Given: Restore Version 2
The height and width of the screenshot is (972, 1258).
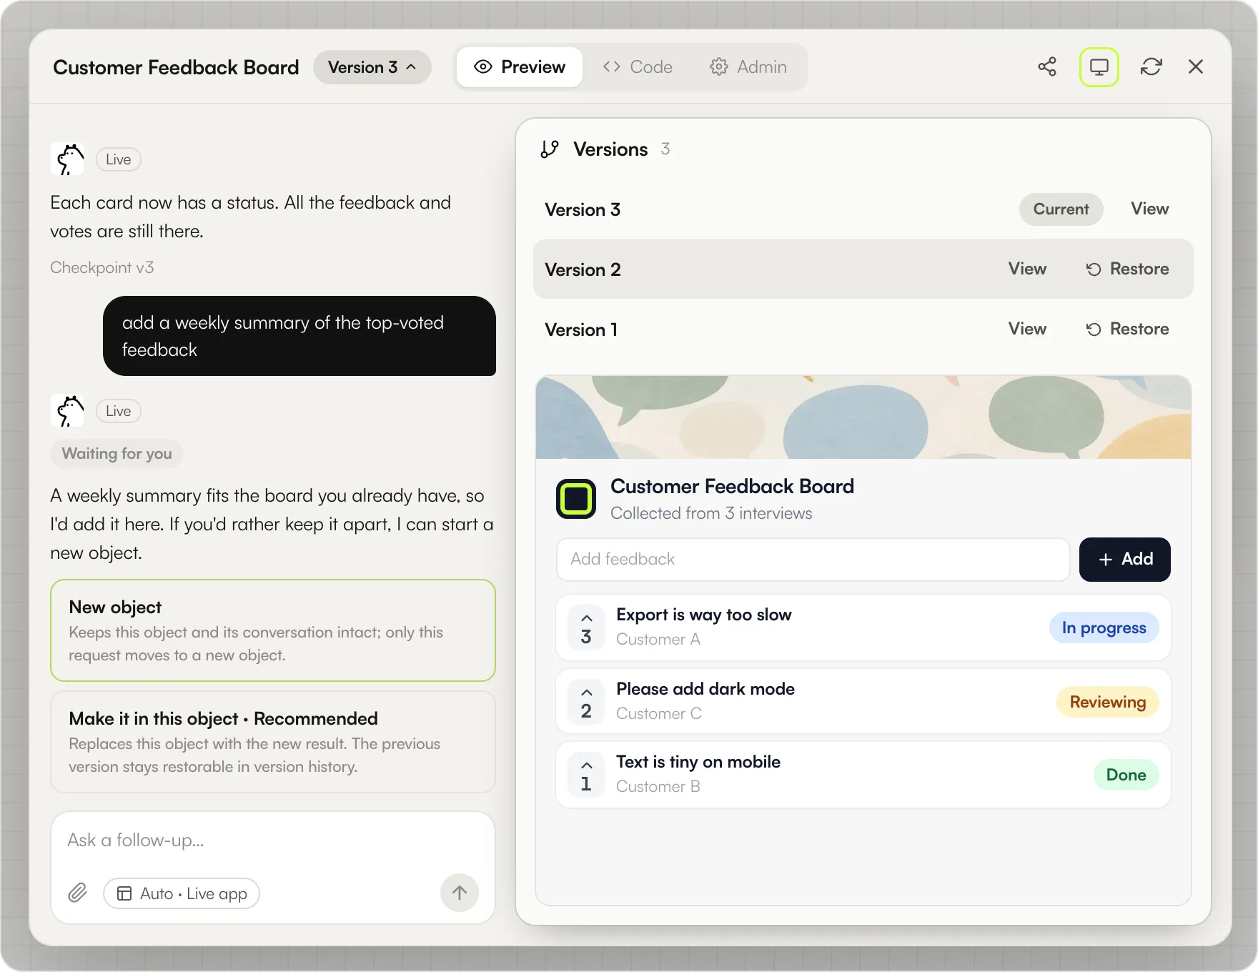Looking at the screenshot, I should pos(1128,269).
